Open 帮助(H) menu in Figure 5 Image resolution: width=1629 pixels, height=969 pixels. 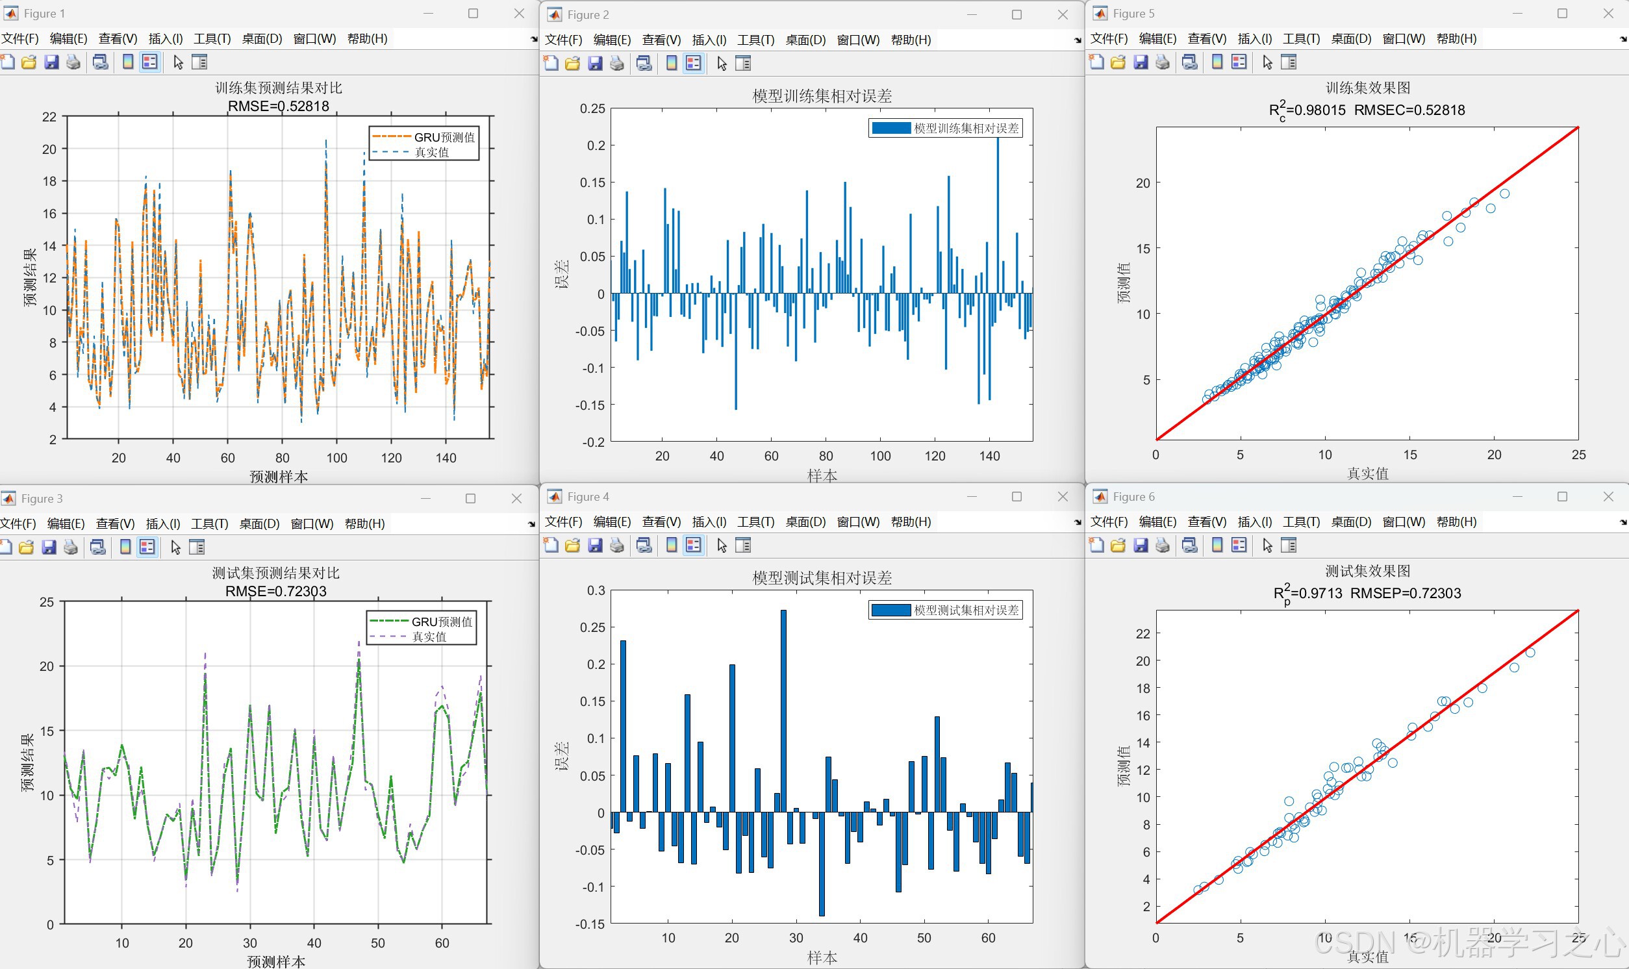pos(1456,39)
